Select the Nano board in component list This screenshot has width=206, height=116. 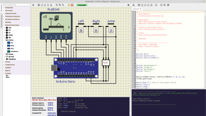coord(12,49)
